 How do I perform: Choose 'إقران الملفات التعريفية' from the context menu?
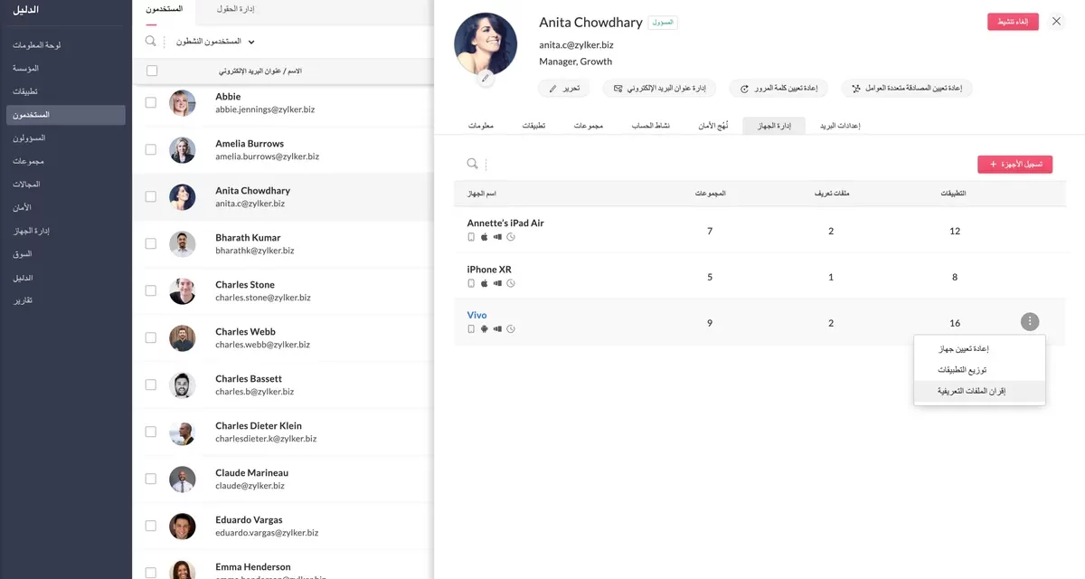(979, 392)
